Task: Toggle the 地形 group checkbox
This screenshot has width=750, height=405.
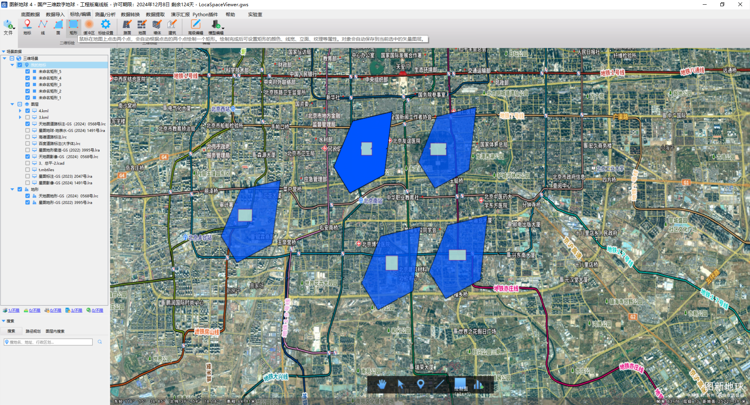Action: click(20, 189)
